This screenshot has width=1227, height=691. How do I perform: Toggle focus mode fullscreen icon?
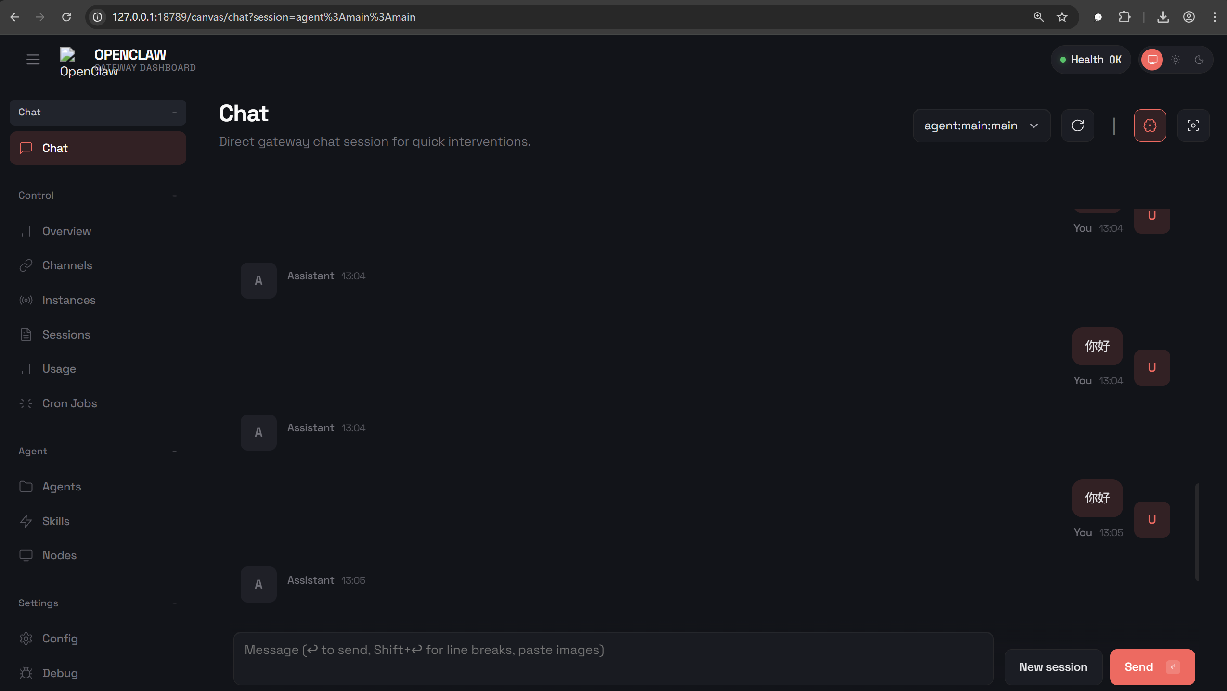point(1193,126)
